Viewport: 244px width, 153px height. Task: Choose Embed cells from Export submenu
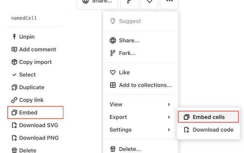click(x=208, y=117)
